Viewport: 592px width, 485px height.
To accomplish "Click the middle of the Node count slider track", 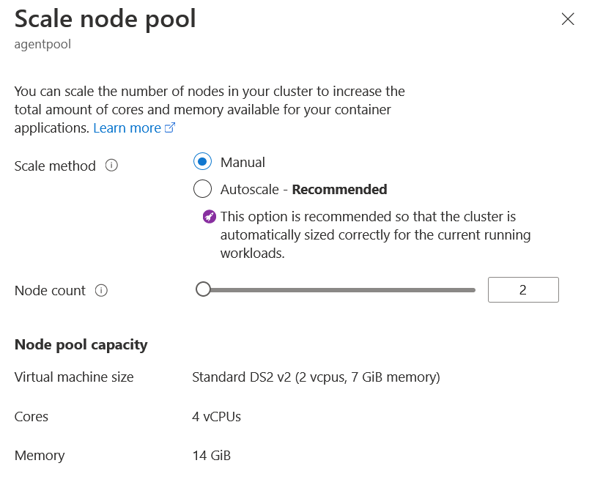I will pyautogui.click(x=339, y=290).
